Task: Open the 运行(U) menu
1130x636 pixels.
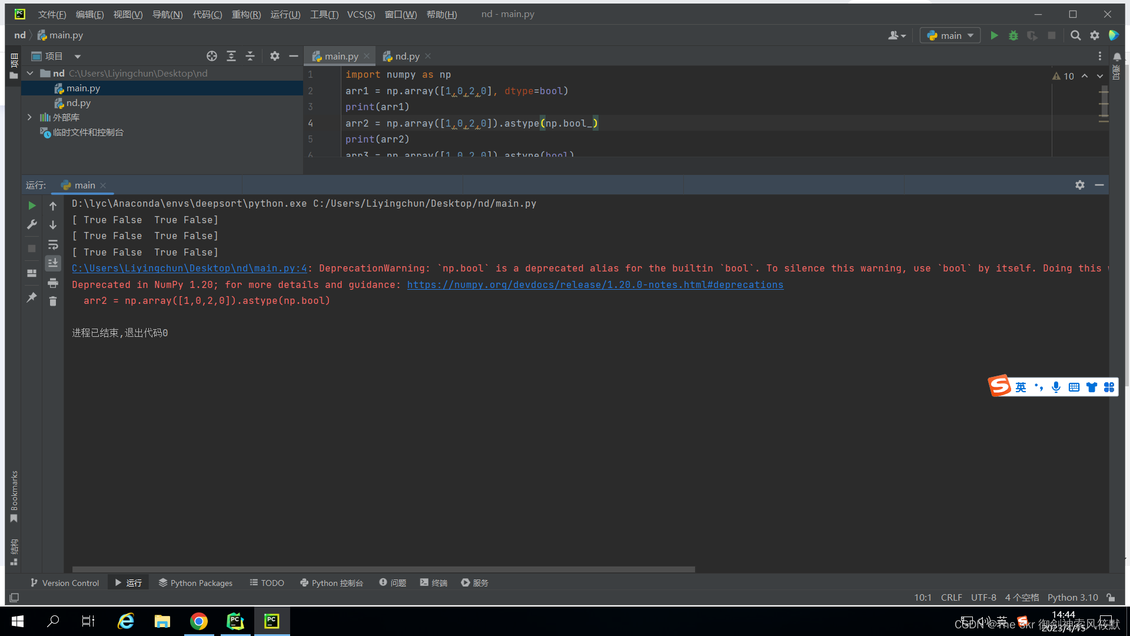Action: point(285,14)
